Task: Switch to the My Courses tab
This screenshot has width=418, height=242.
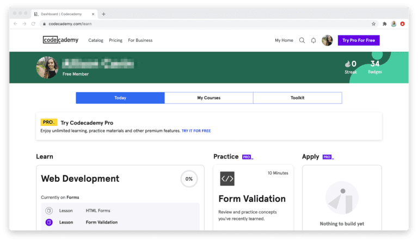Action: pyautogui.click(x=209, y=98)
